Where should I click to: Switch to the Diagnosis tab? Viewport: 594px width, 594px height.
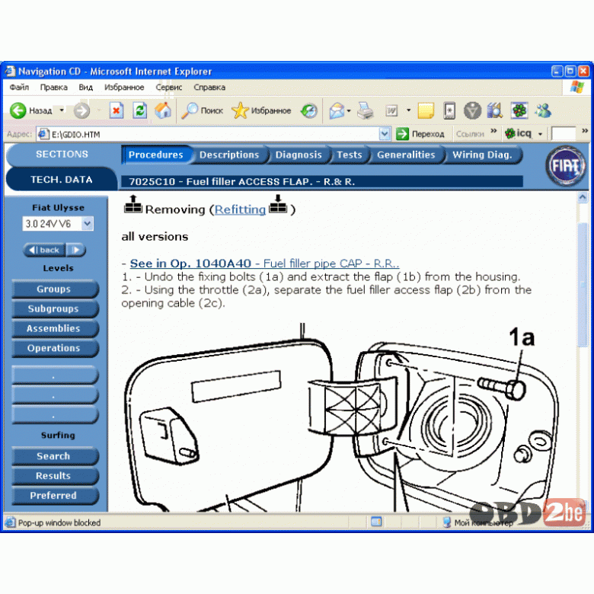pos(299,155)
